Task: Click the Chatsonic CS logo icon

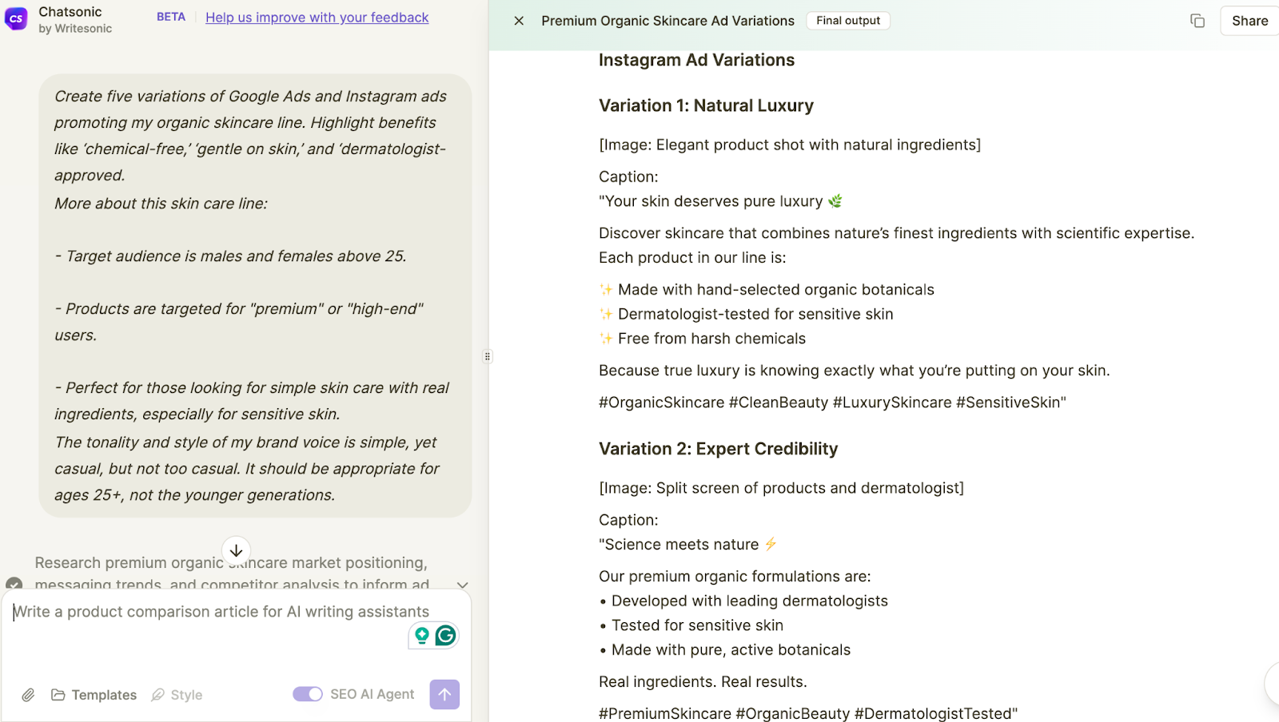Action: tap(16, 18)
